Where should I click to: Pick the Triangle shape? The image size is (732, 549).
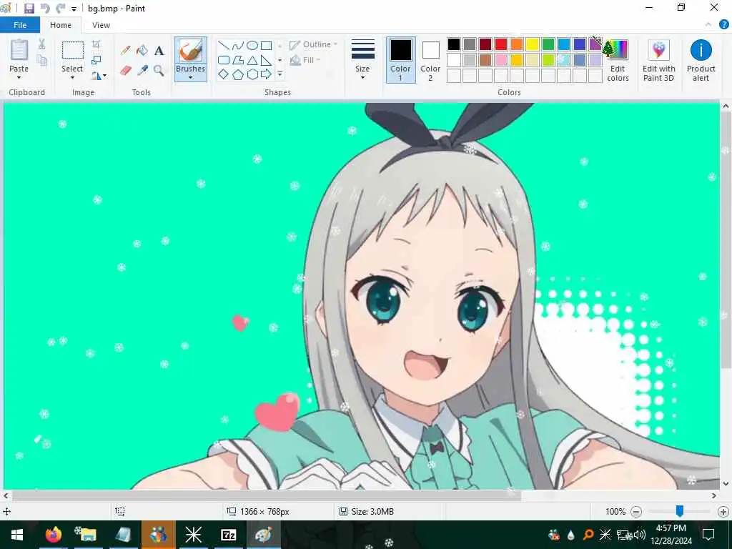(x=252, y=60)
